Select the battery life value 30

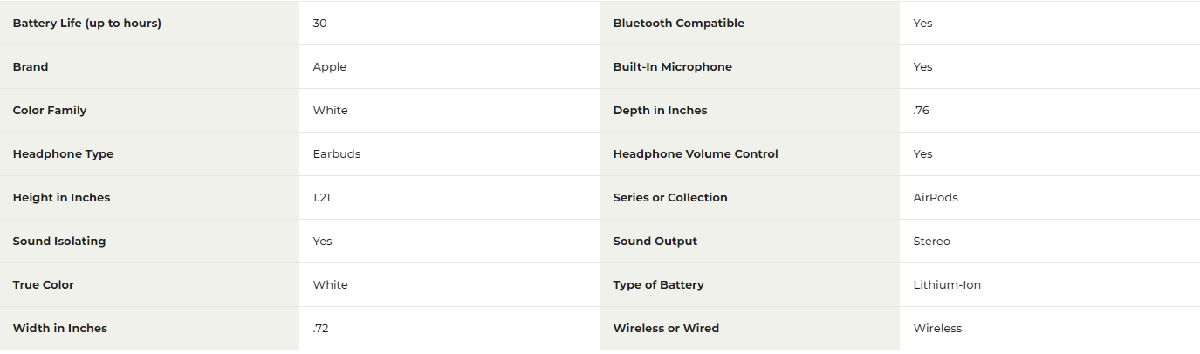click(x=319, y=24)
